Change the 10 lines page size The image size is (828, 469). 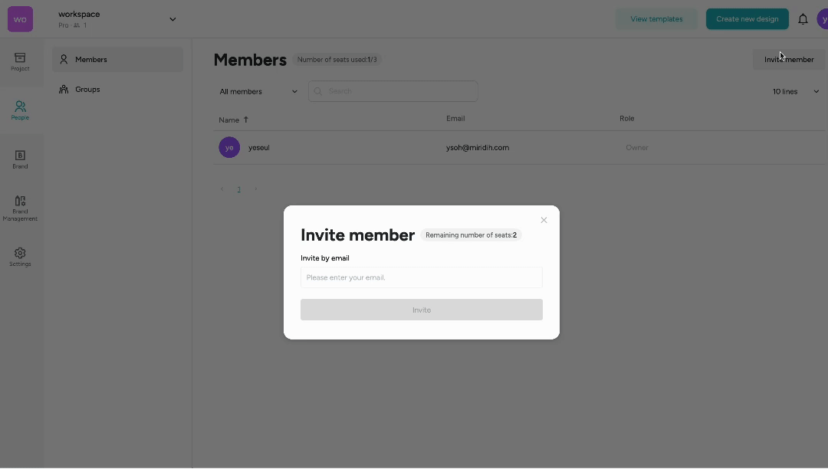tap(795, 91)
